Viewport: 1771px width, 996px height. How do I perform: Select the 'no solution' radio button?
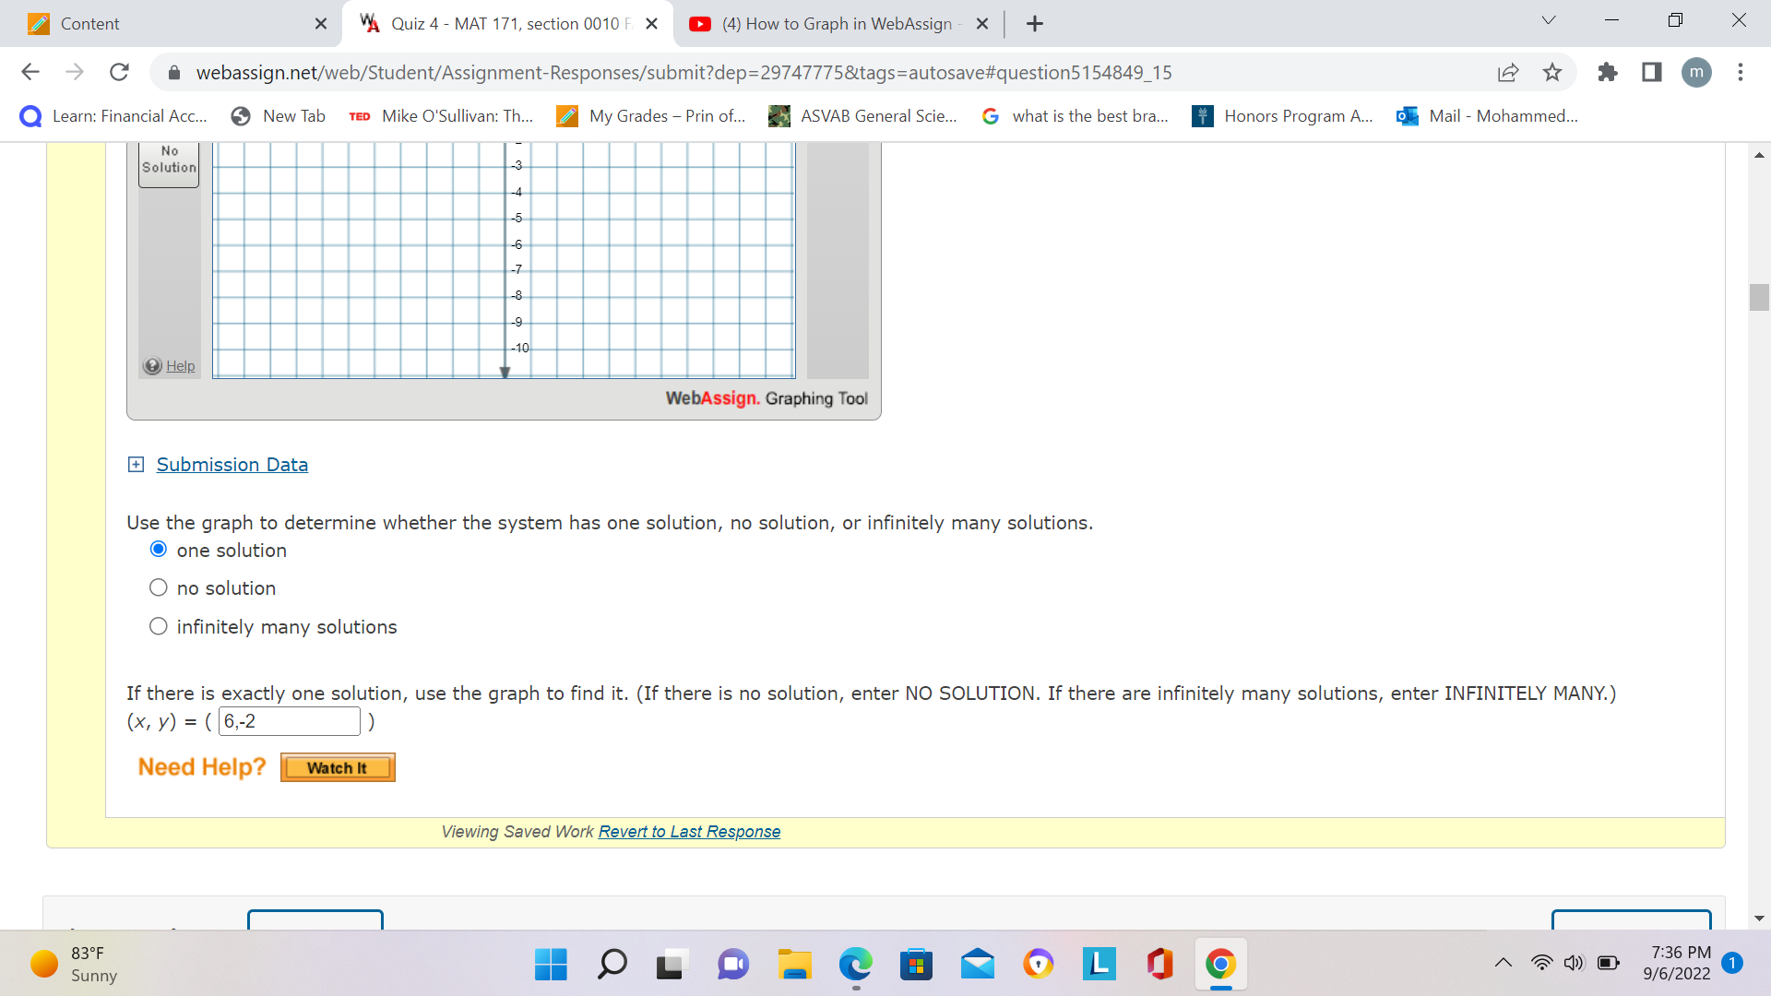tap(158, 587)
